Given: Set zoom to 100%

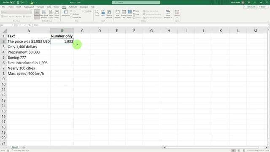Looking at the screenshot, I should pyautogui.click(x=103, y=13).
